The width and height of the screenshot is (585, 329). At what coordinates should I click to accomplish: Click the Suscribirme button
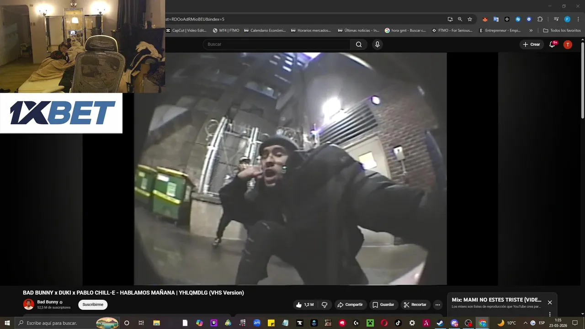pos(93,305)
